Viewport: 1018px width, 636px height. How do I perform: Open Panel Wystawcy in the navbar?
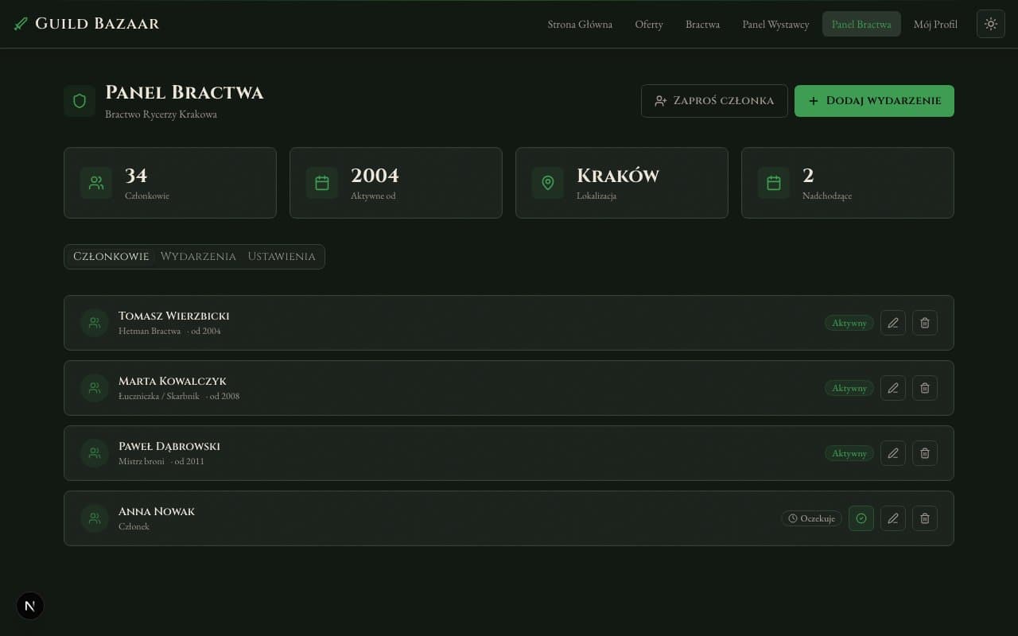click(x=776, y=24)
